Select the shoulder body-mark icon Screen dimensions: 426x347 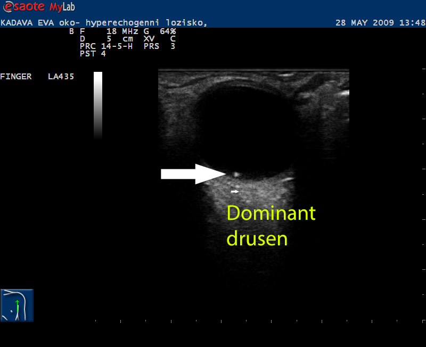pyautogui.click(x=17, y=305)
